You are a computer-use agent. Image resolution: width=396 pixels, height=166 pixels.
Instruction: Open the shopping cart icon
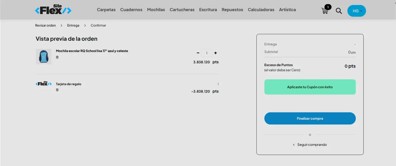coord(325,11)
